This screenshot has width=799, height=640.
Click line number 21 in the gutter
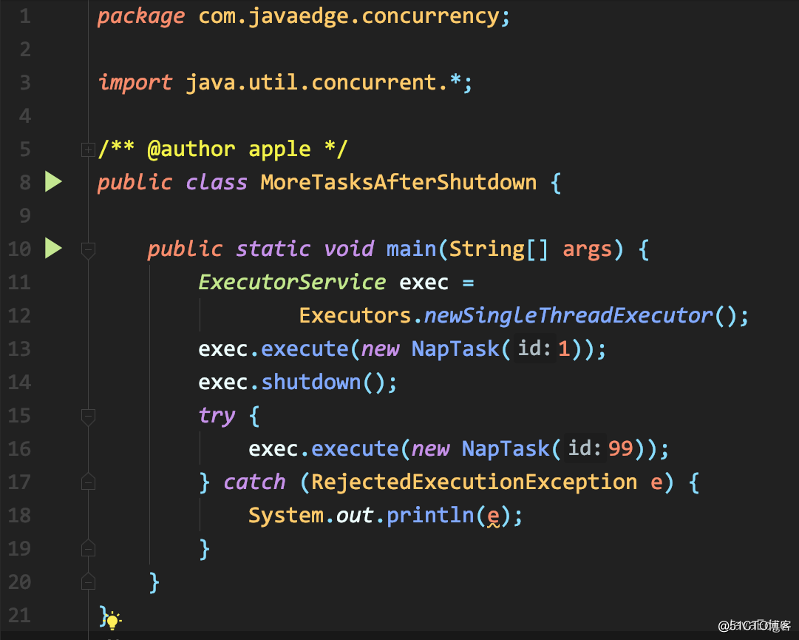pyautogui.click(x=20, y=615)
